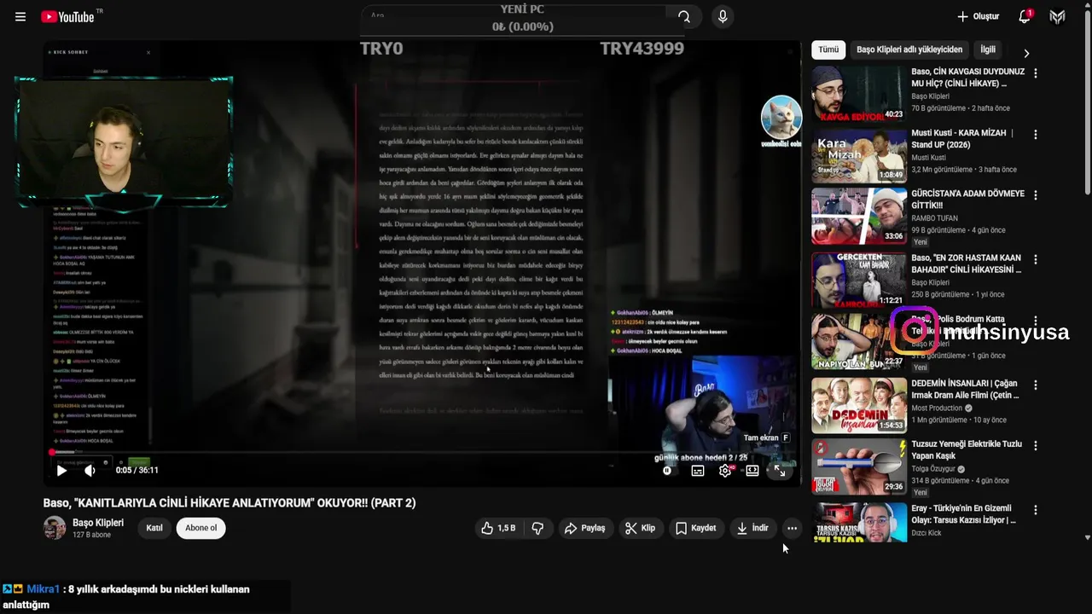Start voice search with the microphone
Viewport: 1092px width, 614px height.
pyautogui.click(x=723, y=16)
